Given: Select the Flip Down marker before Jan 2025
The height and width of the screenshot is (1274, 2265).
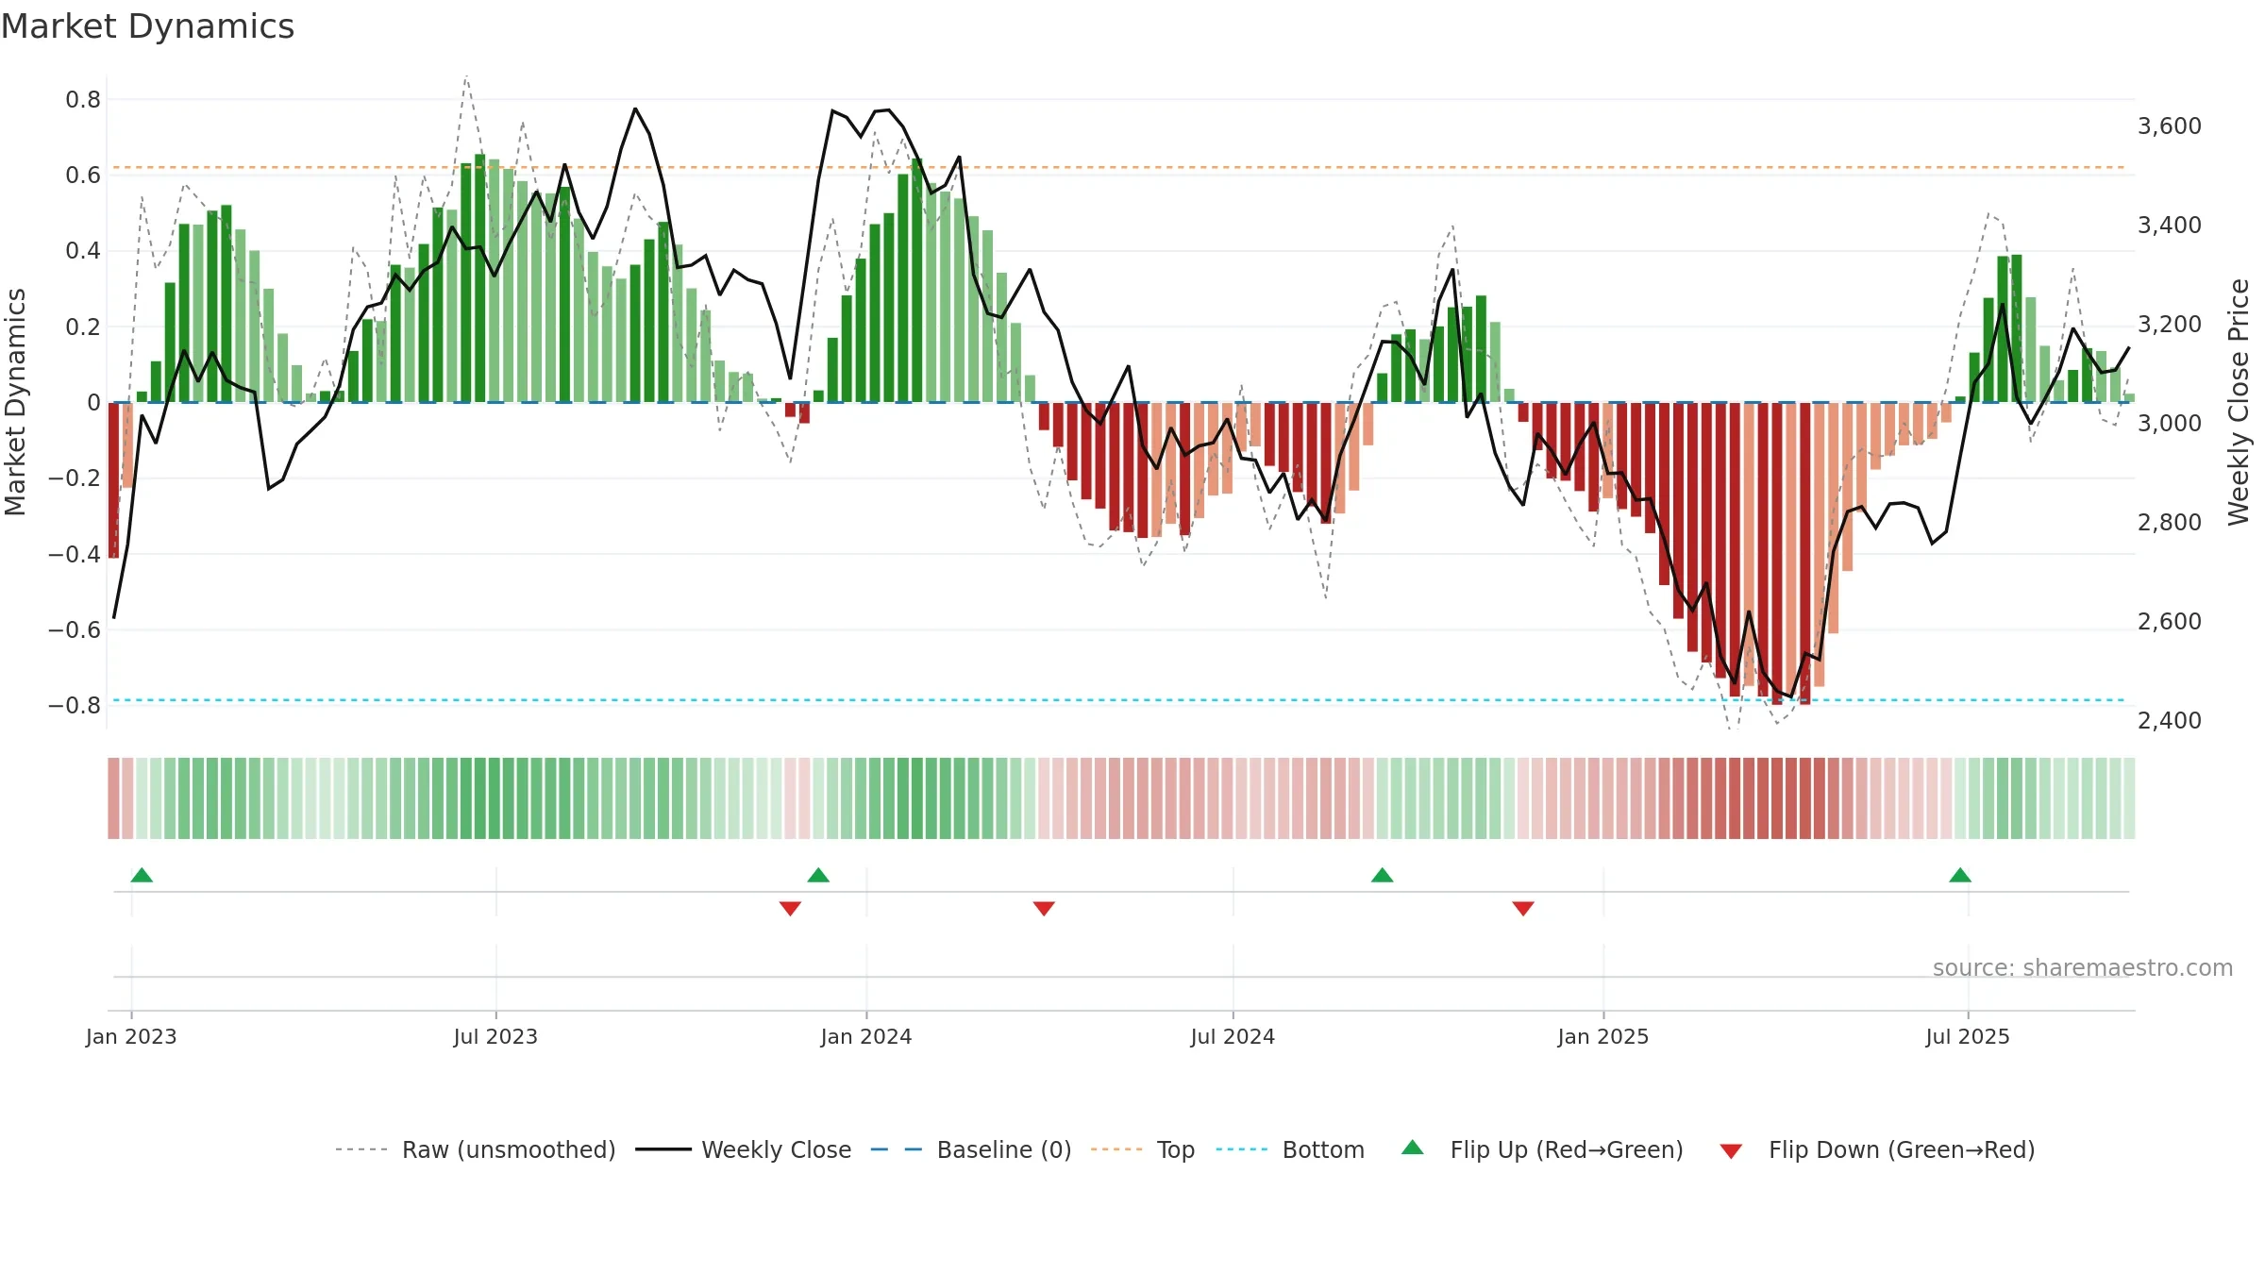Looking at the screenshot, I should [x=1523, y=908].
